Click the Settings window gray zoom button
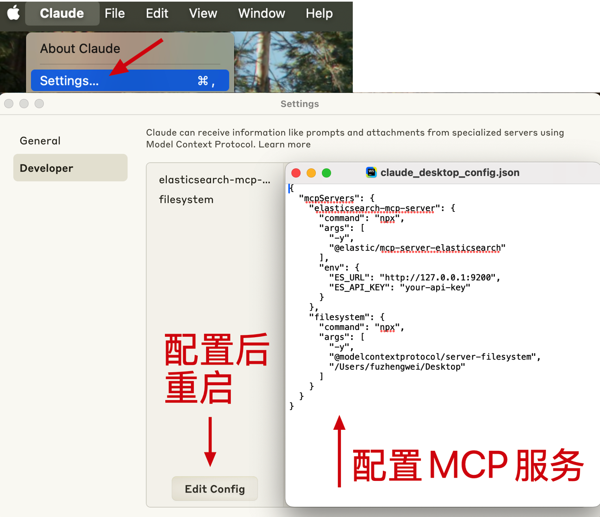 (39, 104)
